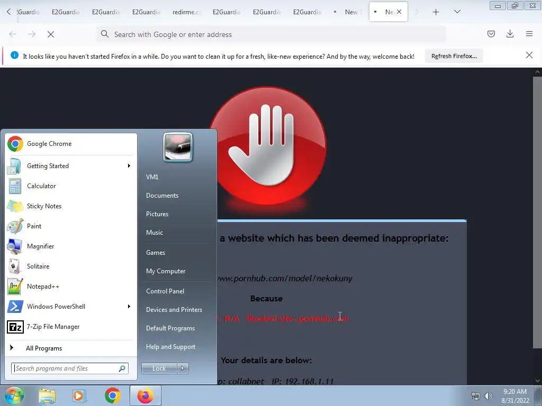Expand the Windows PowerShell submenu arrow
Viewport: 542px width, 406px height.
(x=129, y=307)
